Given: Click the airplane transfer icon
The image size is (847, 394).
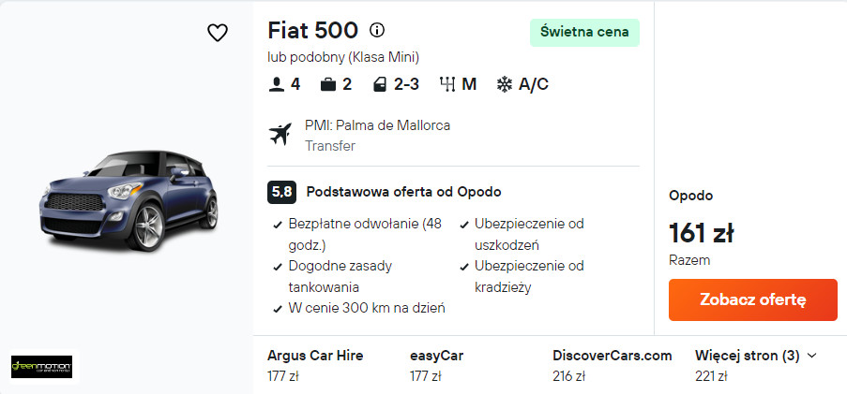Looking at the screenshot, I should coord(280,134).
